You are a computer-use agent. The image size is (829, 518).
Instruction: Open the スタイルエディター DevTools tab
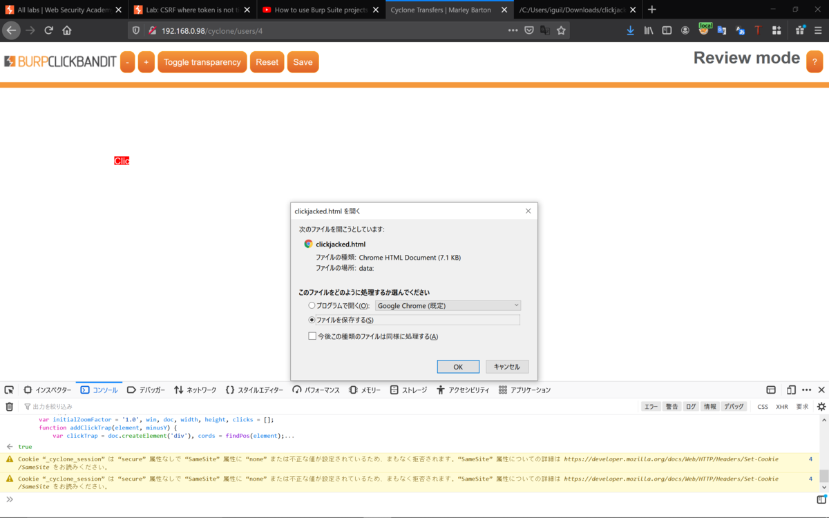pyautogui.click(x=254, y=390)
